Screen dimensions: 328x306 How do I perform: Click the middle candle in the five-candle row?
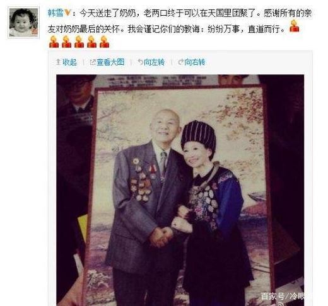coord(79,42)
